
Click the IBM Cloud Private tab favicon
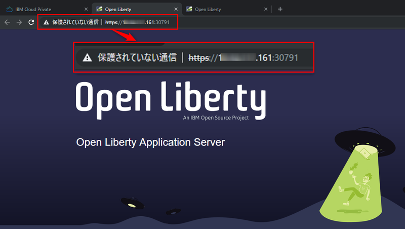pyautogui.click(x=9, y=9)
